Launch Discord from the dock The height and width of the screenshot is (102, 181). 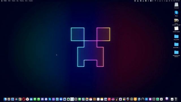(x=42, y=99)
